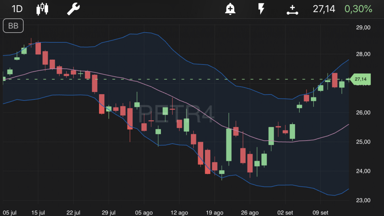Viewport: 384px width, 216px height.
Task: Tap the 26,00 price axis label
Action: [363, 112]
